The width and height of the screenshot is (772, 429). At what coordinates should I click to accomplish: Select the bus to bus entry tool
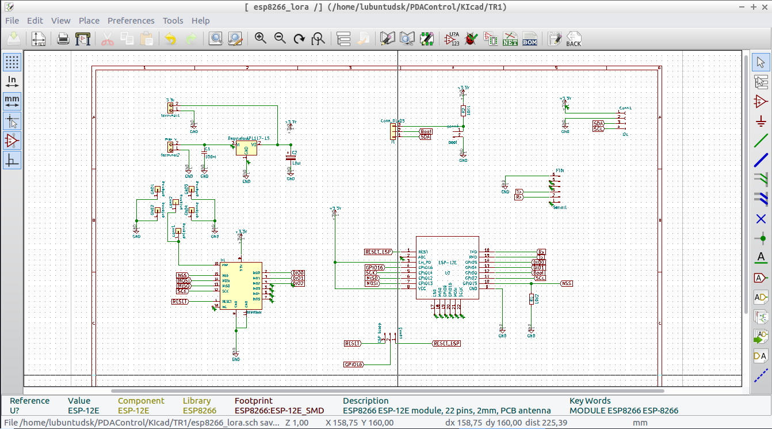tap(761, 200)
